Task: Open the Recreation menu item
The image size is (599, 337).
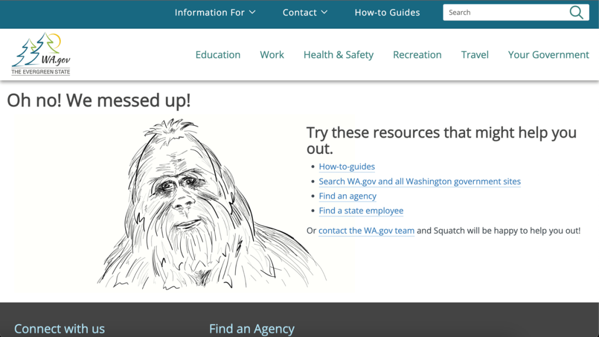Action: [417, 54]
